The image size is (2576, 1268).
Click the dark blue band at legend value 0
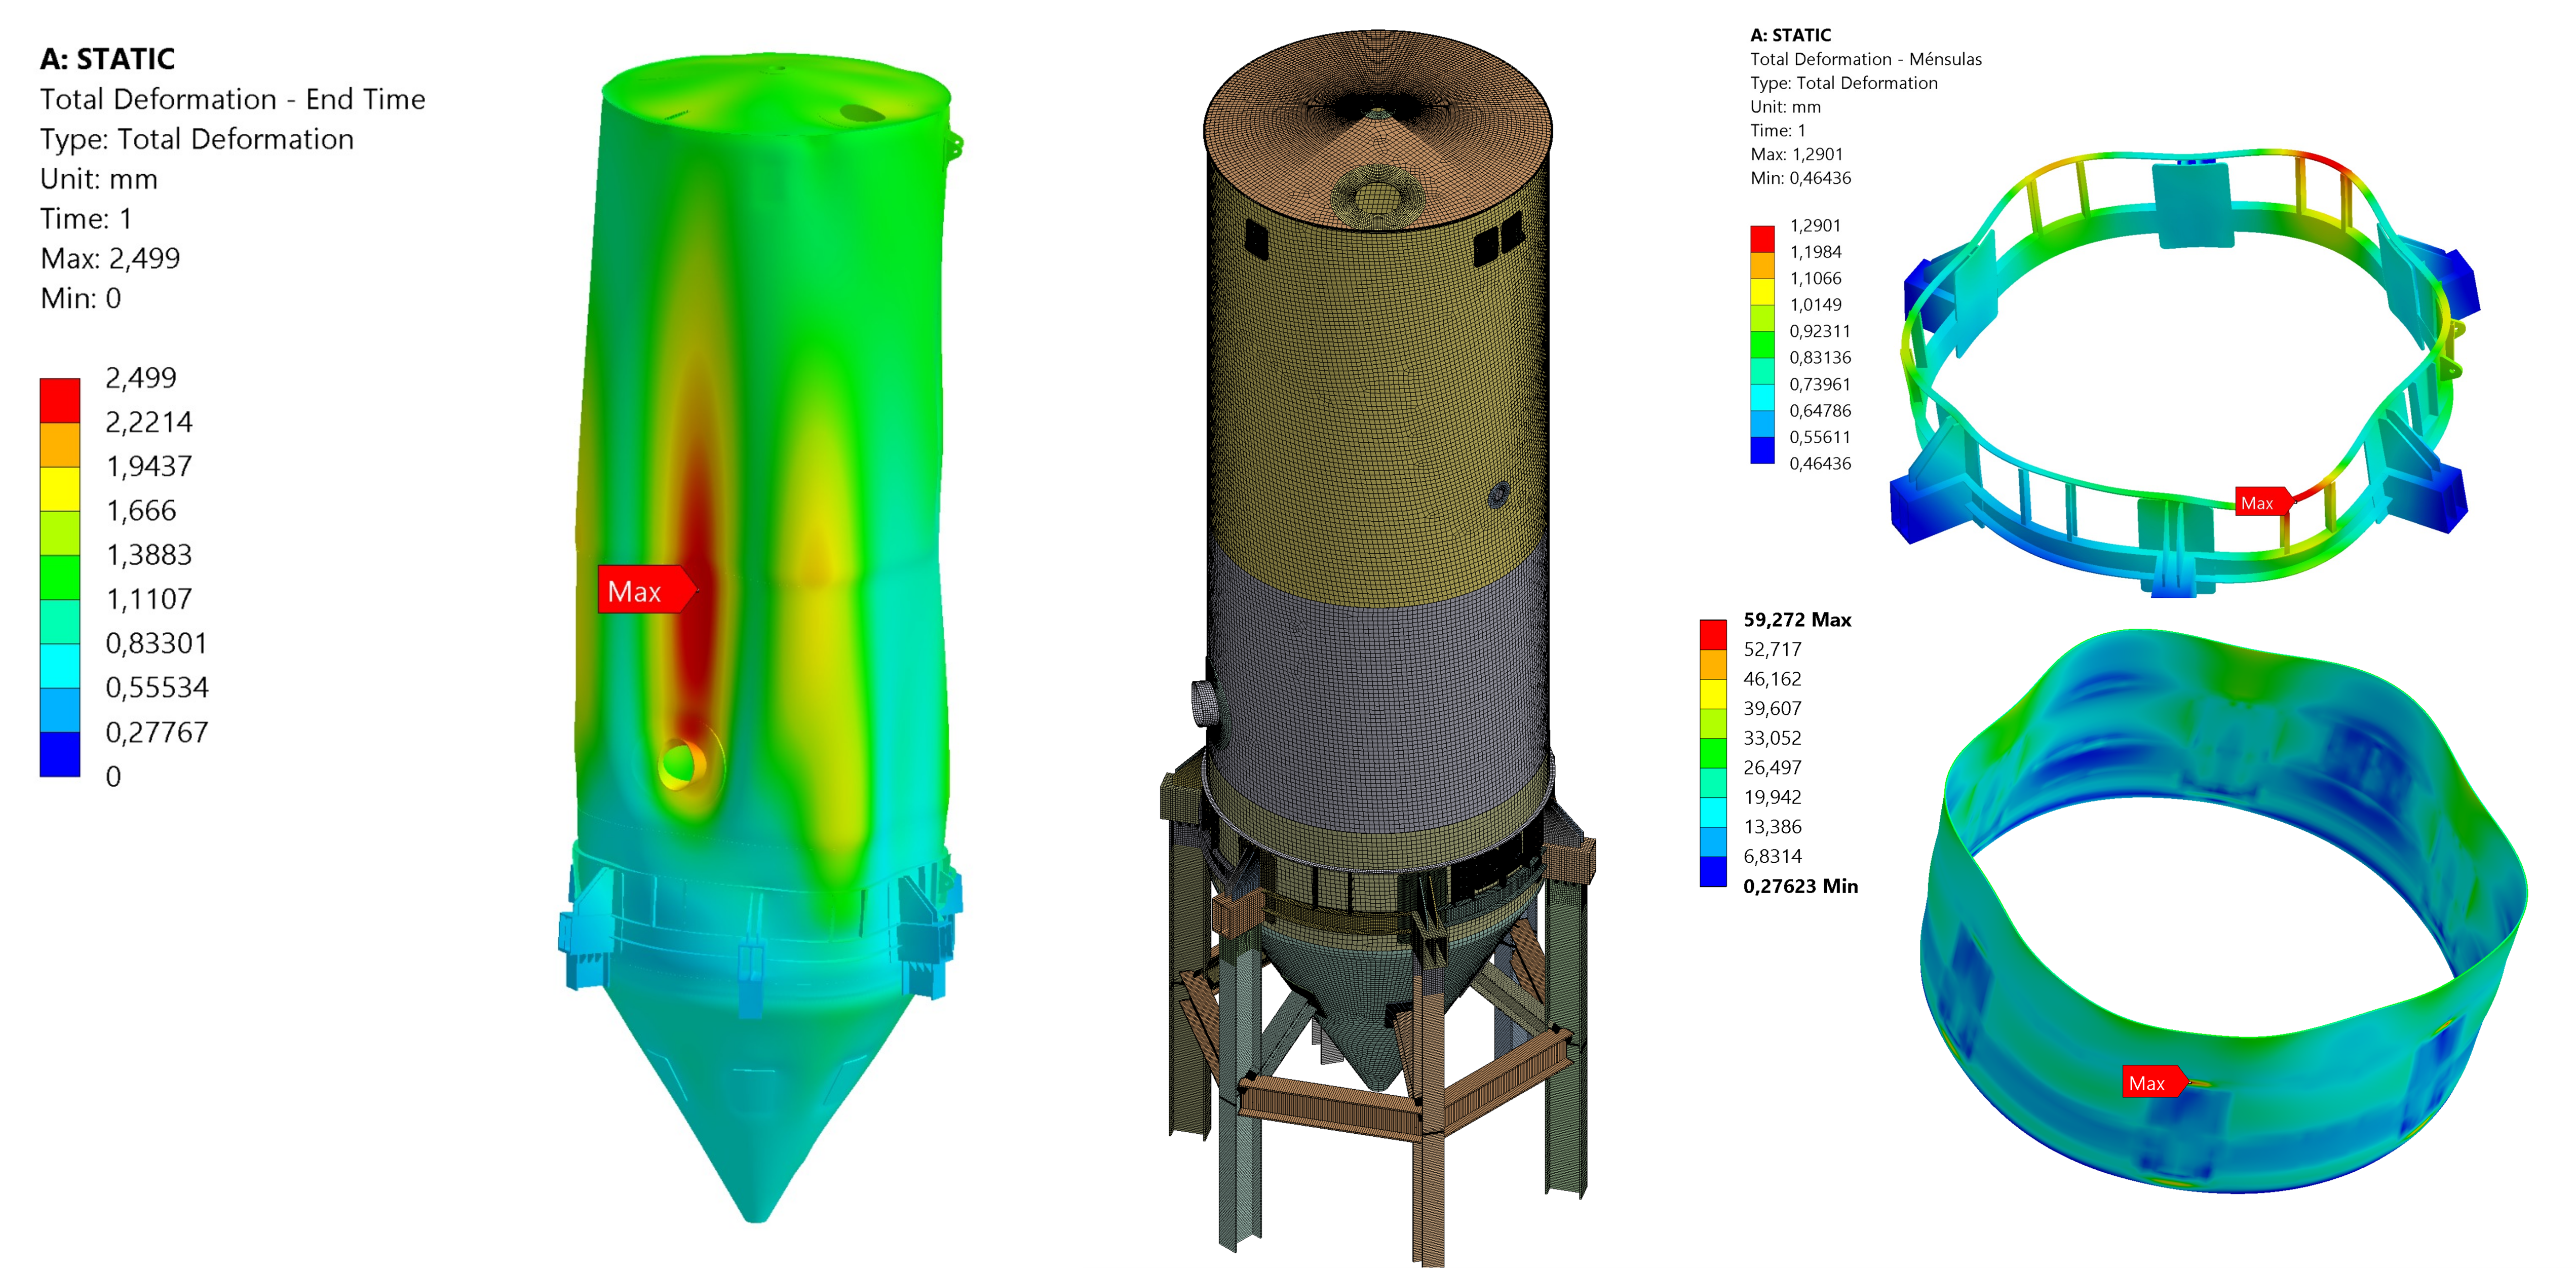60,754
